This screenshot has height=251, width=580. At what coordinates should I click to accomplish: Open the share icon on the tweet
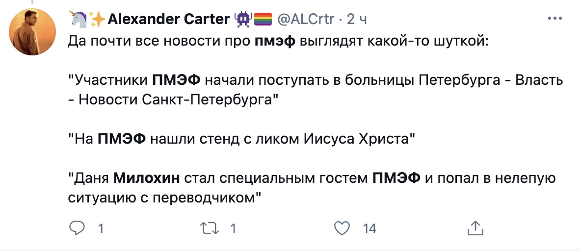(x=475, y=228)
